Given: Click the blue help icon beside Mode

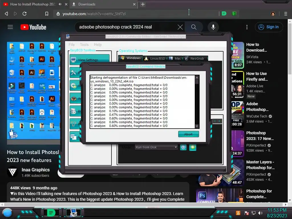Looking at the screenshot, I should pyautogui.click(x=183, y=147).
